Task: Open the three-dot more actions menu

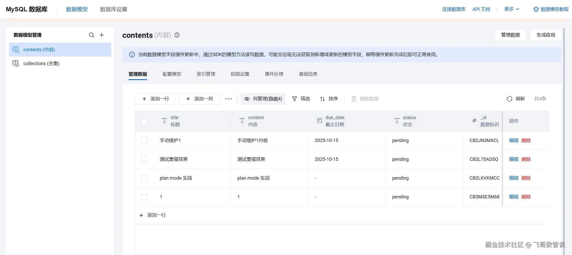Action: (x=228, y=99)
